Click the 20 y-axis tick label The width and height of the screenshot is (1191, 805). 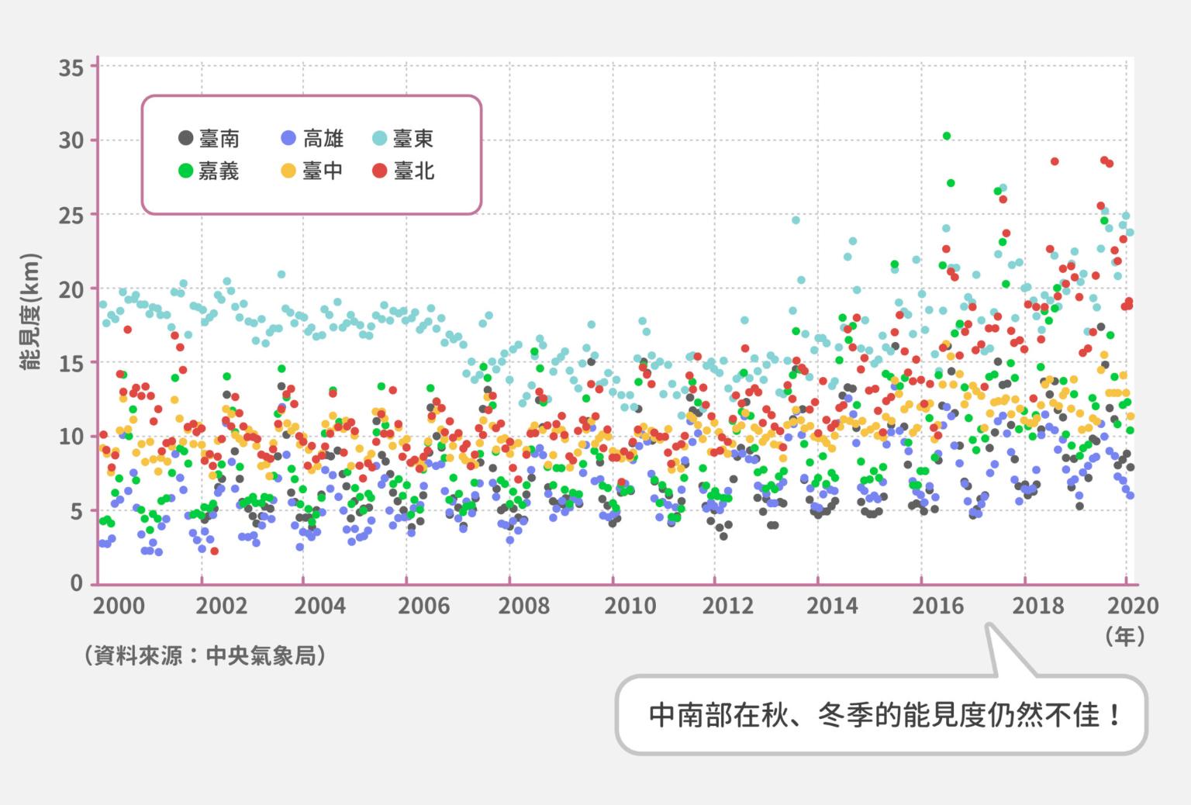coord(71,288)
